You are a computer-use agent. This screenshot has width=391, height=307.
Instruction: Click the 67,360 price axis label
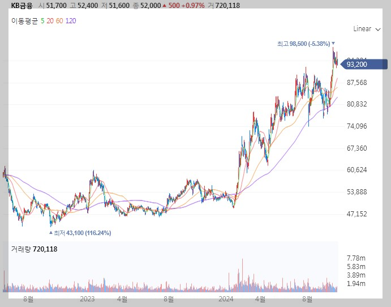(357, 148)
